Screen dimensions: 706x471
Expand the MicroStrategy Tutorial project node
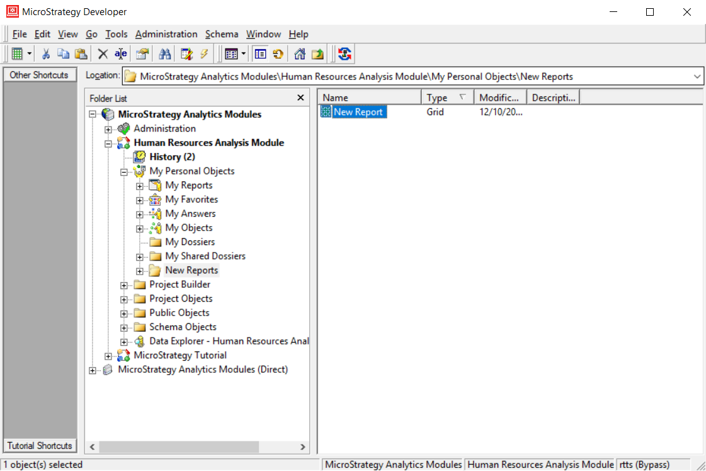click(108, 356)
